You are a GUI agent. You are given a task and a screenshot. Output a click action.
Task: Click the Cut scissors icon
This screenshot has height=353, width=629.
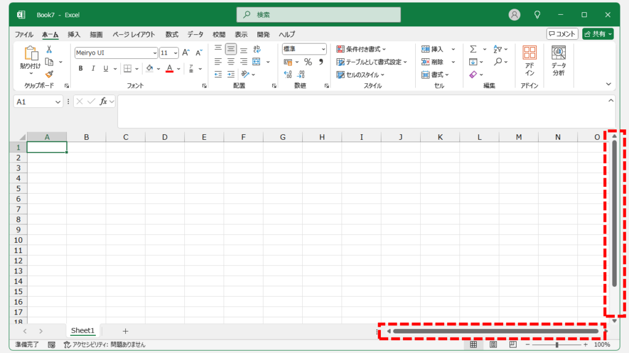point(49,50)
